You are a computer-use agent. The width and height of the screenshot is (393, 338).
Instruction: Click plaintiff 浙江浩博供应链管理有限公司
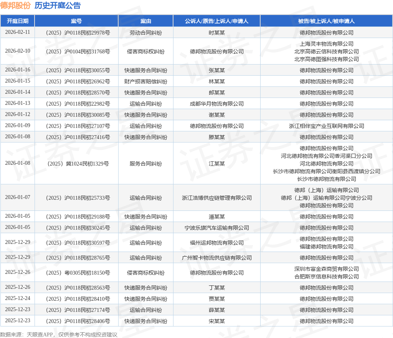point(217,198)
